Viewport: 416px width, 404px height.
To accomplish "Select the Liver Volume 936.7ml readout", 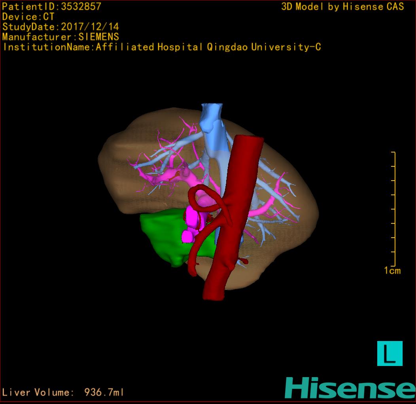I will pos(63,393).
